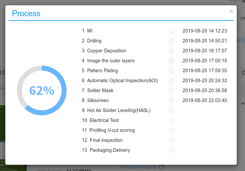This screenshot has height=171, width=245.
Task: Click the 62% circular progress indicator
Action: pos(42,90)
